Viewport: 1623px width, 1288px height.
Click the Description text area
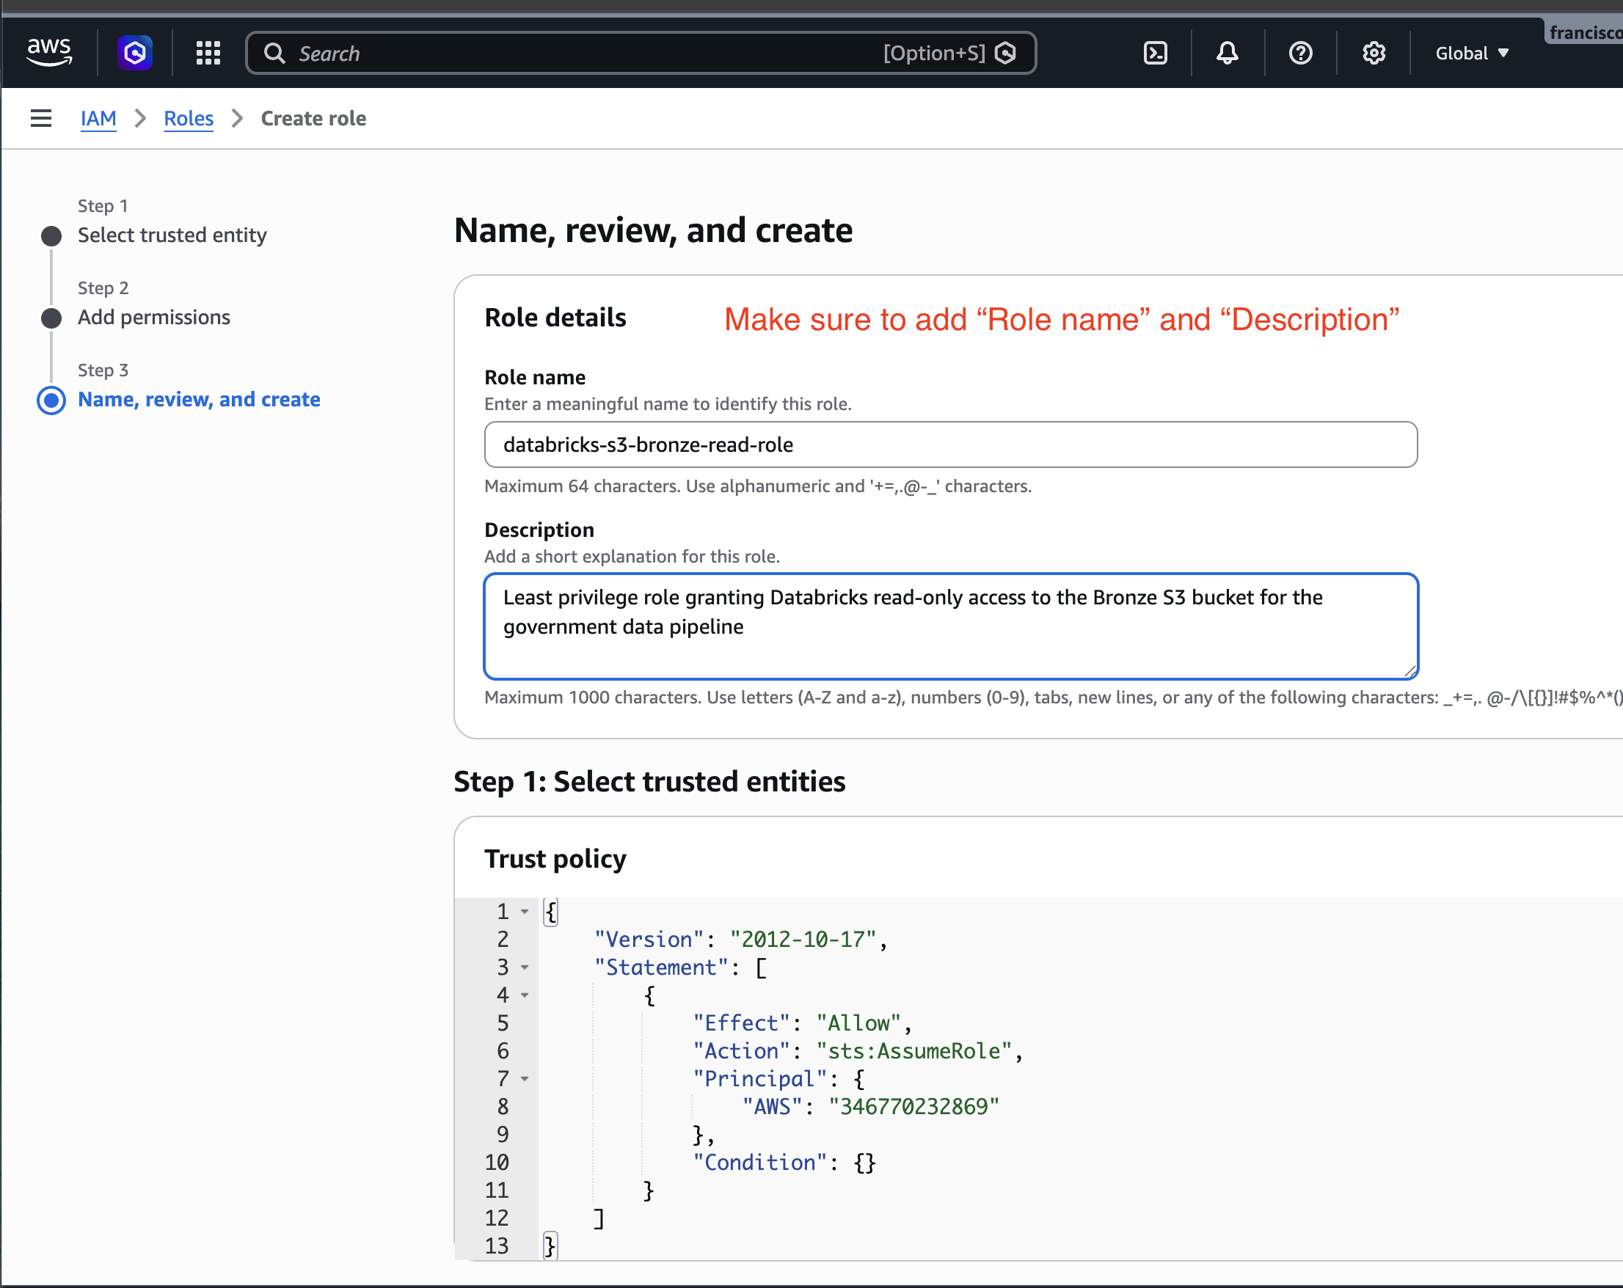point(951,626)
